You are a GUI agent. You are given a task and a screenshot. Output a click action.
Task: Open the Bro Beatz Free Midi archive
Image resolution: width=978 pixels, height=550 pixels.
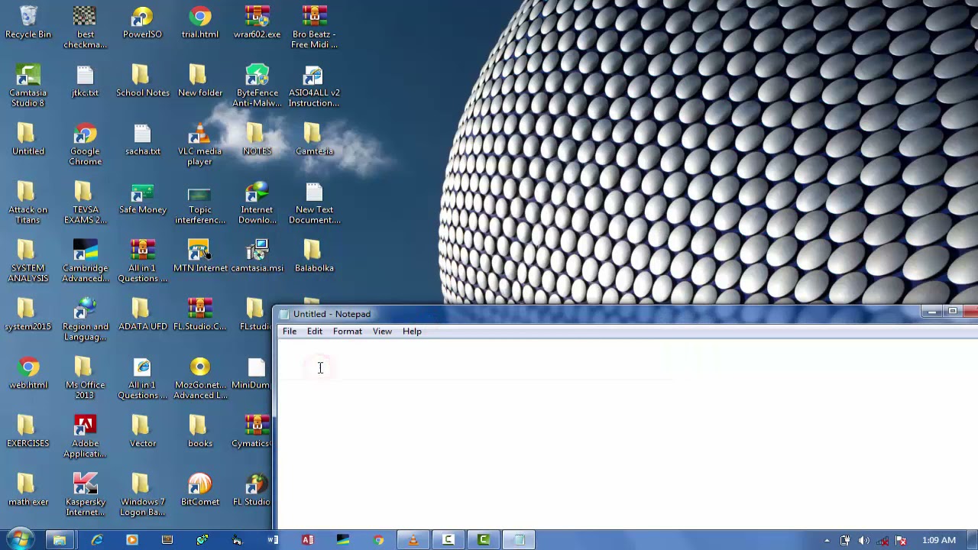pyautogui.click(x=314, y=27)
